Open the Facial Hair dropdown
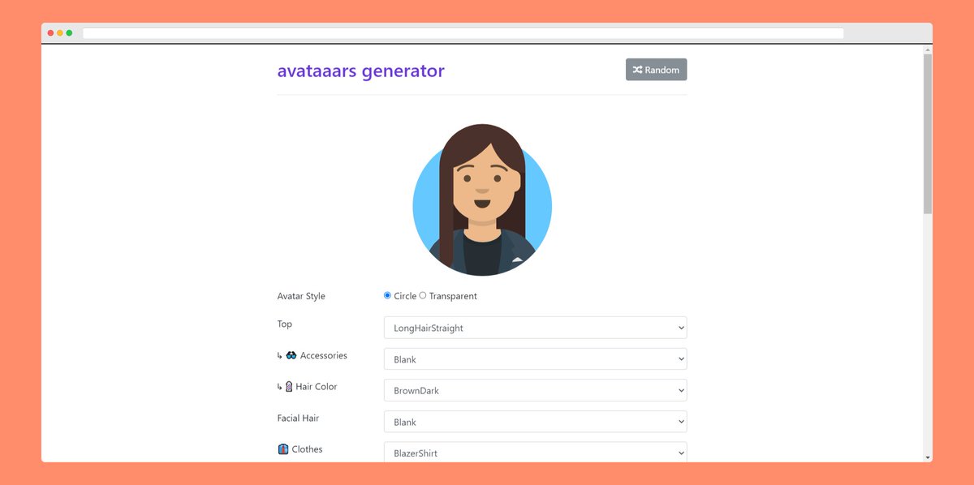Image resolution: width=974 pixels, height=485 pixels. [535, 422]
